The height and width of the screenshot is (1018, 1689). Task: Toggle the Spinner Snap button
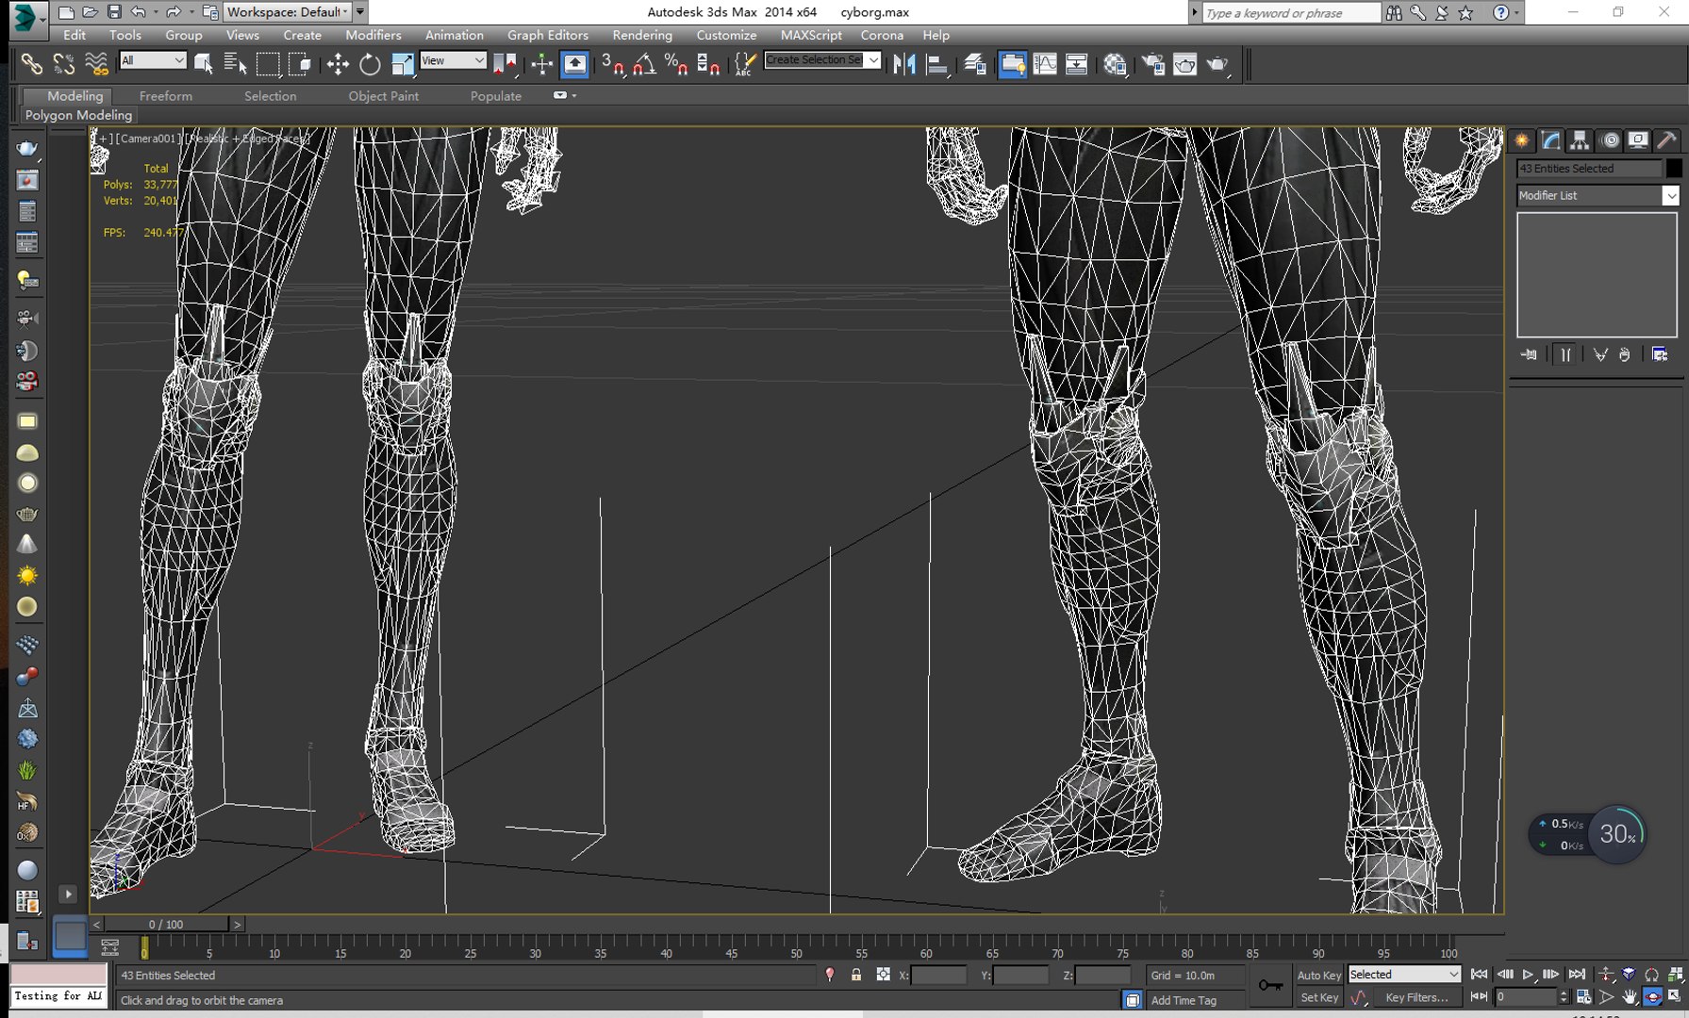click(x=708, y=64)
